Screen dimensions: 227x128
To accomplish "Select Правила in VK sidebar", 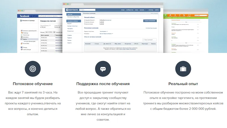I will click(70, 38).
